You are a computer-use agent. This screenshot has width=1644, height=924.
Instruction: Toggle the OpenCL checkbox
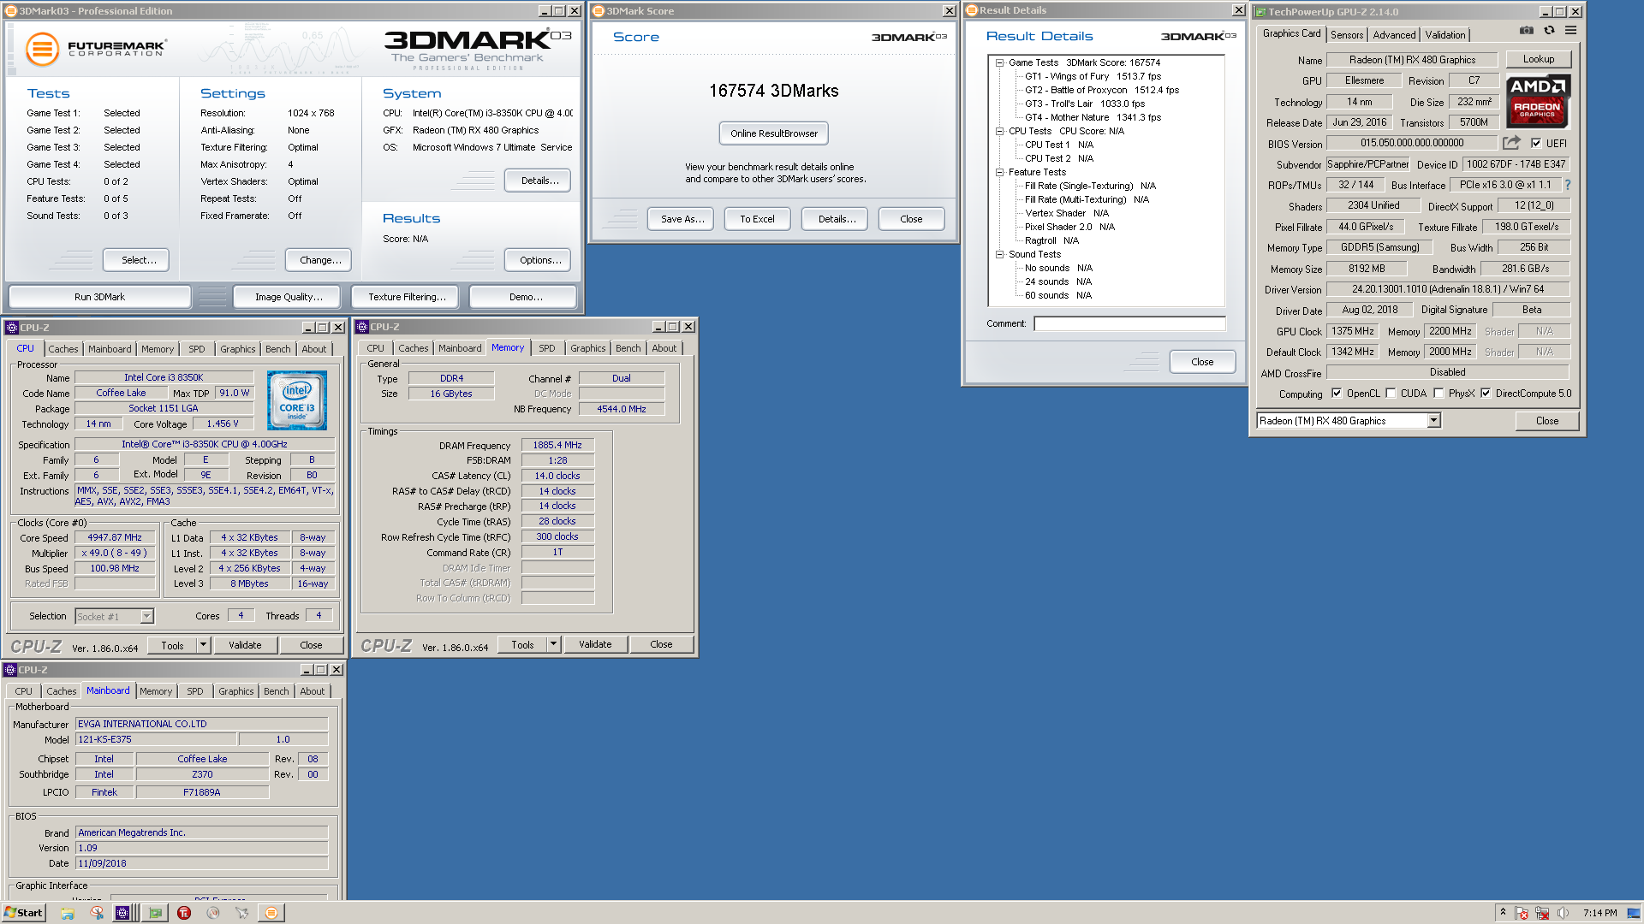[x=1336, y=394]
